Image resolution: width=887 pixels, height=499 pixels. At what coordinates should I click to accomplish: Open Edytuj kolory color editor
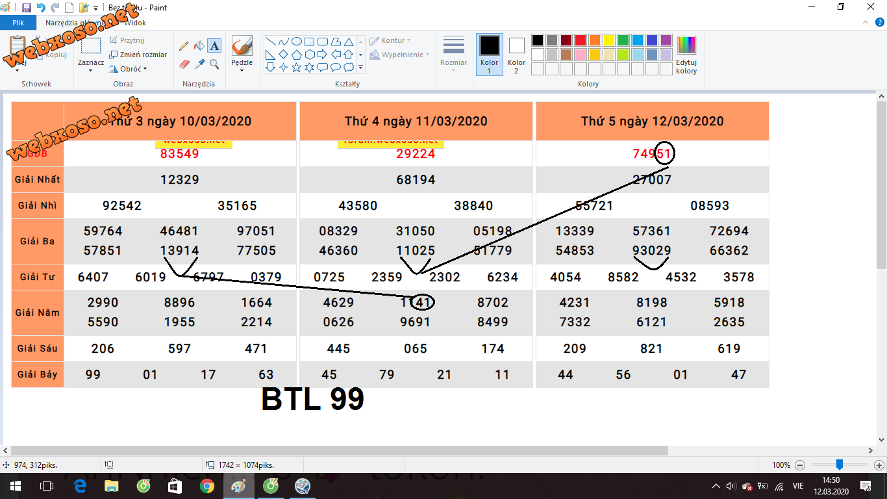(686, 55)
